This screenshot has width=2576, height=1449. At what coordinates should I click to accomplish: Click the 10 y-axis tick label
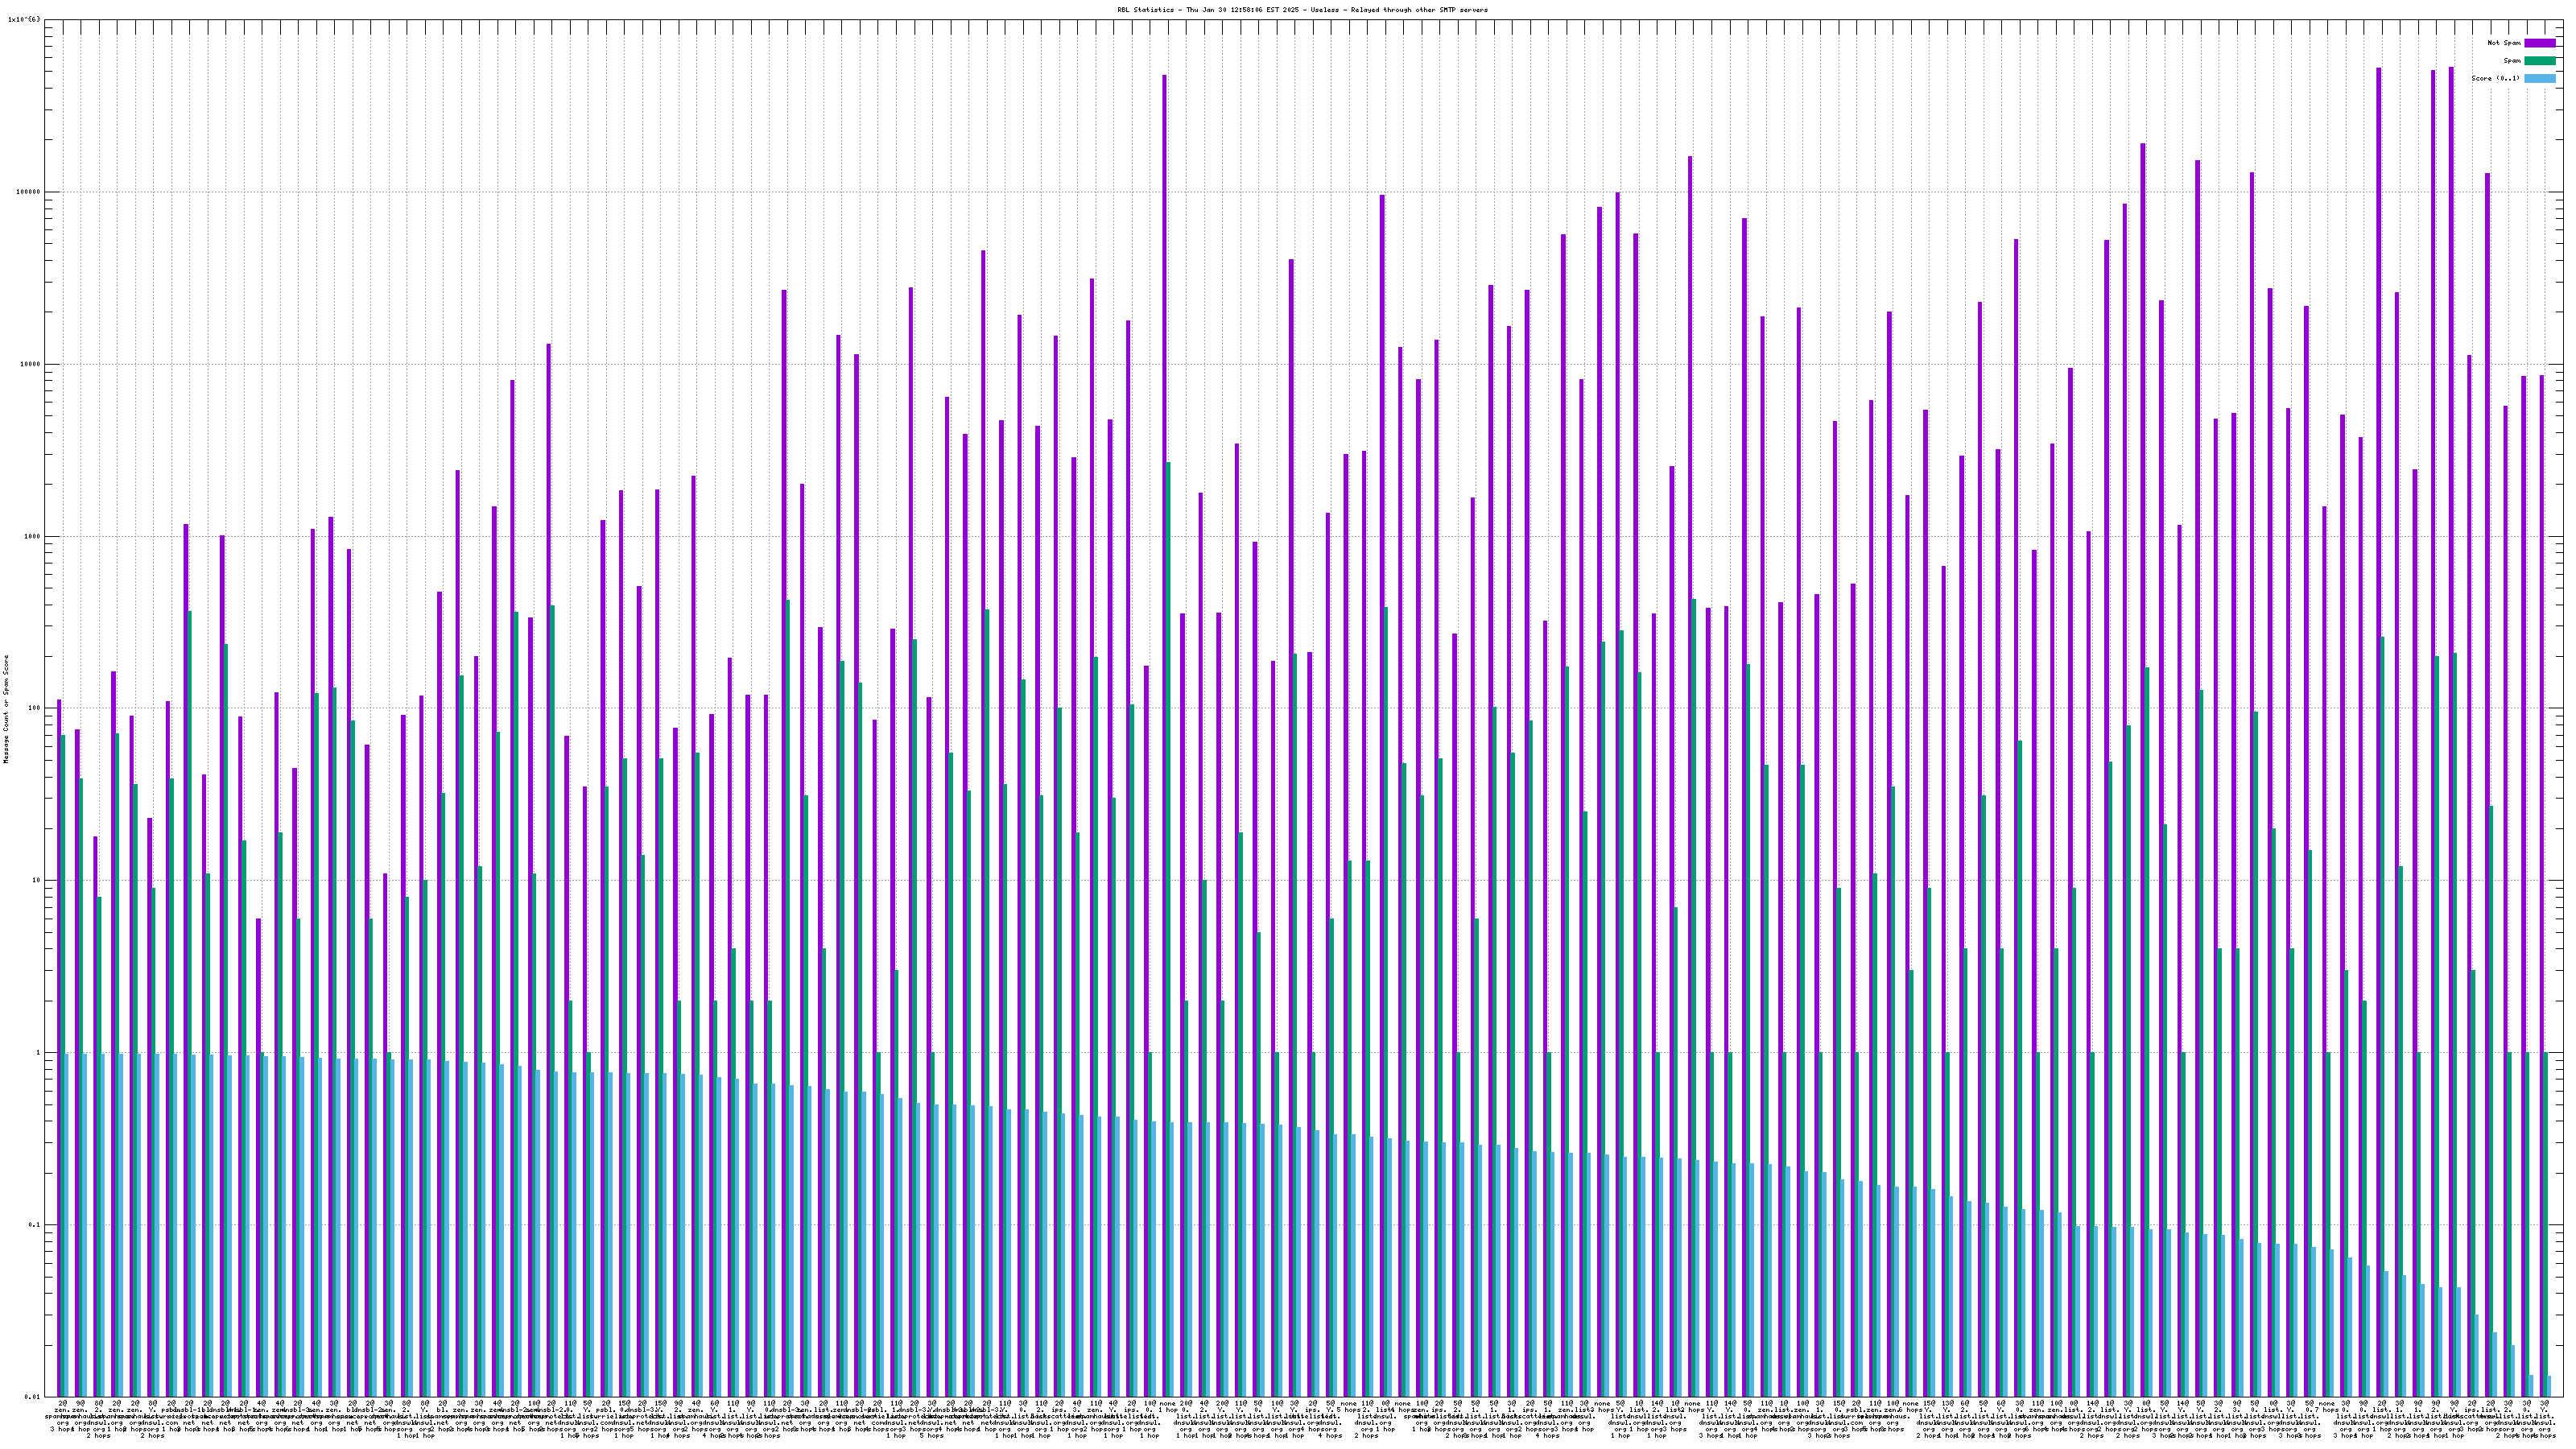36,881
